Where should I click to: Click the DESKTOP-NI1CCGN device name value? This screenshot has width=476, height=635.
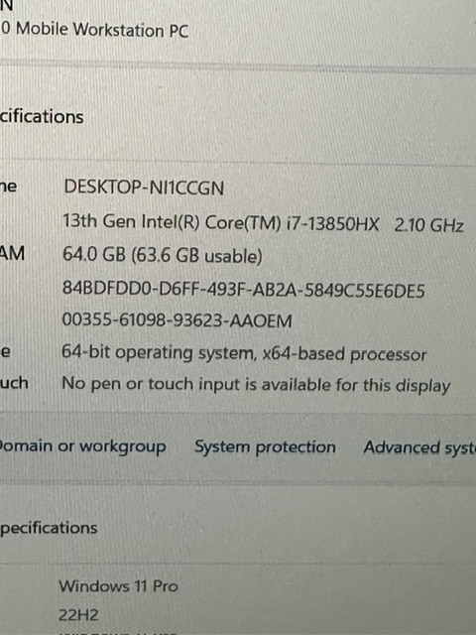(x=144, y=188)
